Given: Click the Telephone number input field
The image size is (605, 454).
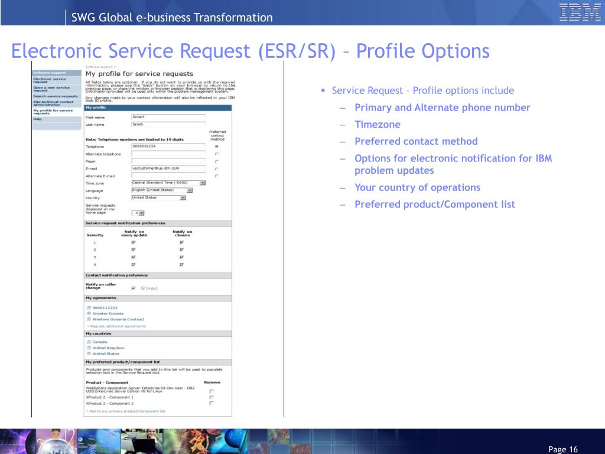Looking at the screenshot, I should click(168, 147).
